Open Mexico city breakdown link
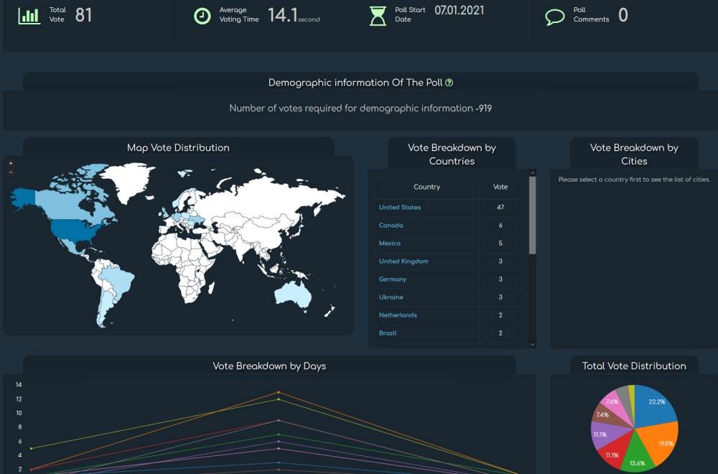718x474 pixels. [390, 243]
